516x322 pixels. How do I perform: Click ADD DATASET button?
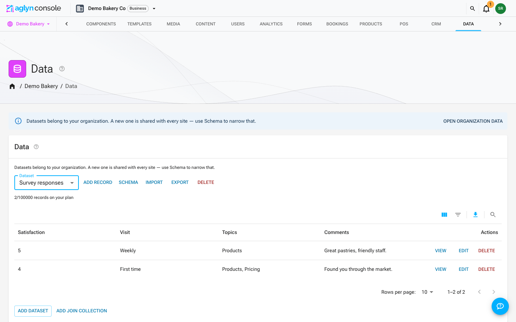coord(33,311)
